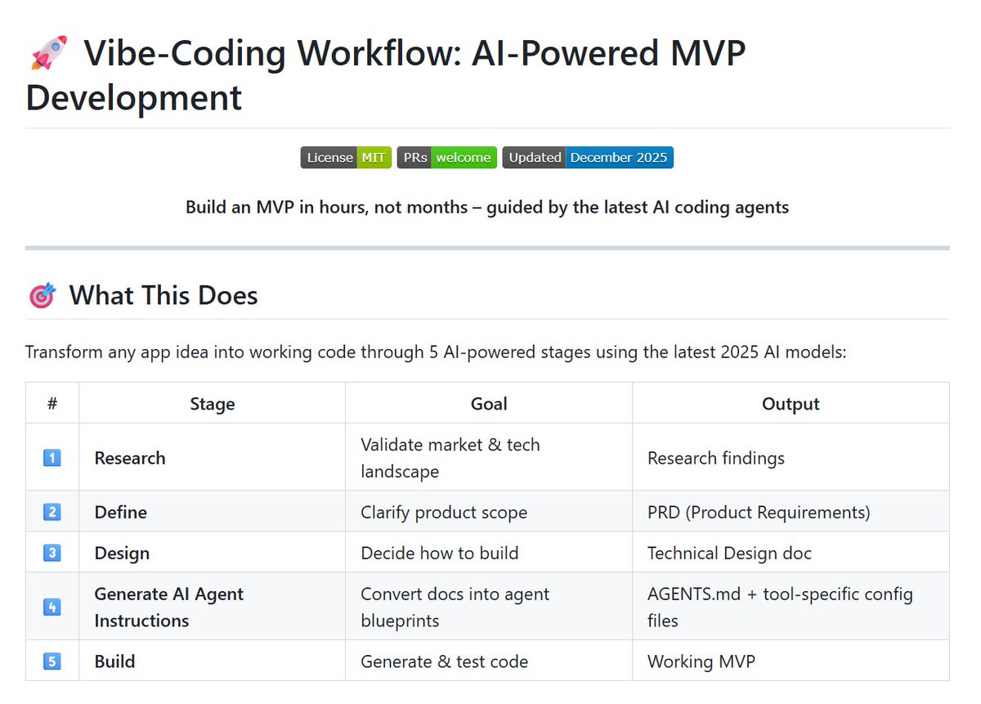Click the License MIT badge
The image size is (981, 704).
(x=345, y=157)
